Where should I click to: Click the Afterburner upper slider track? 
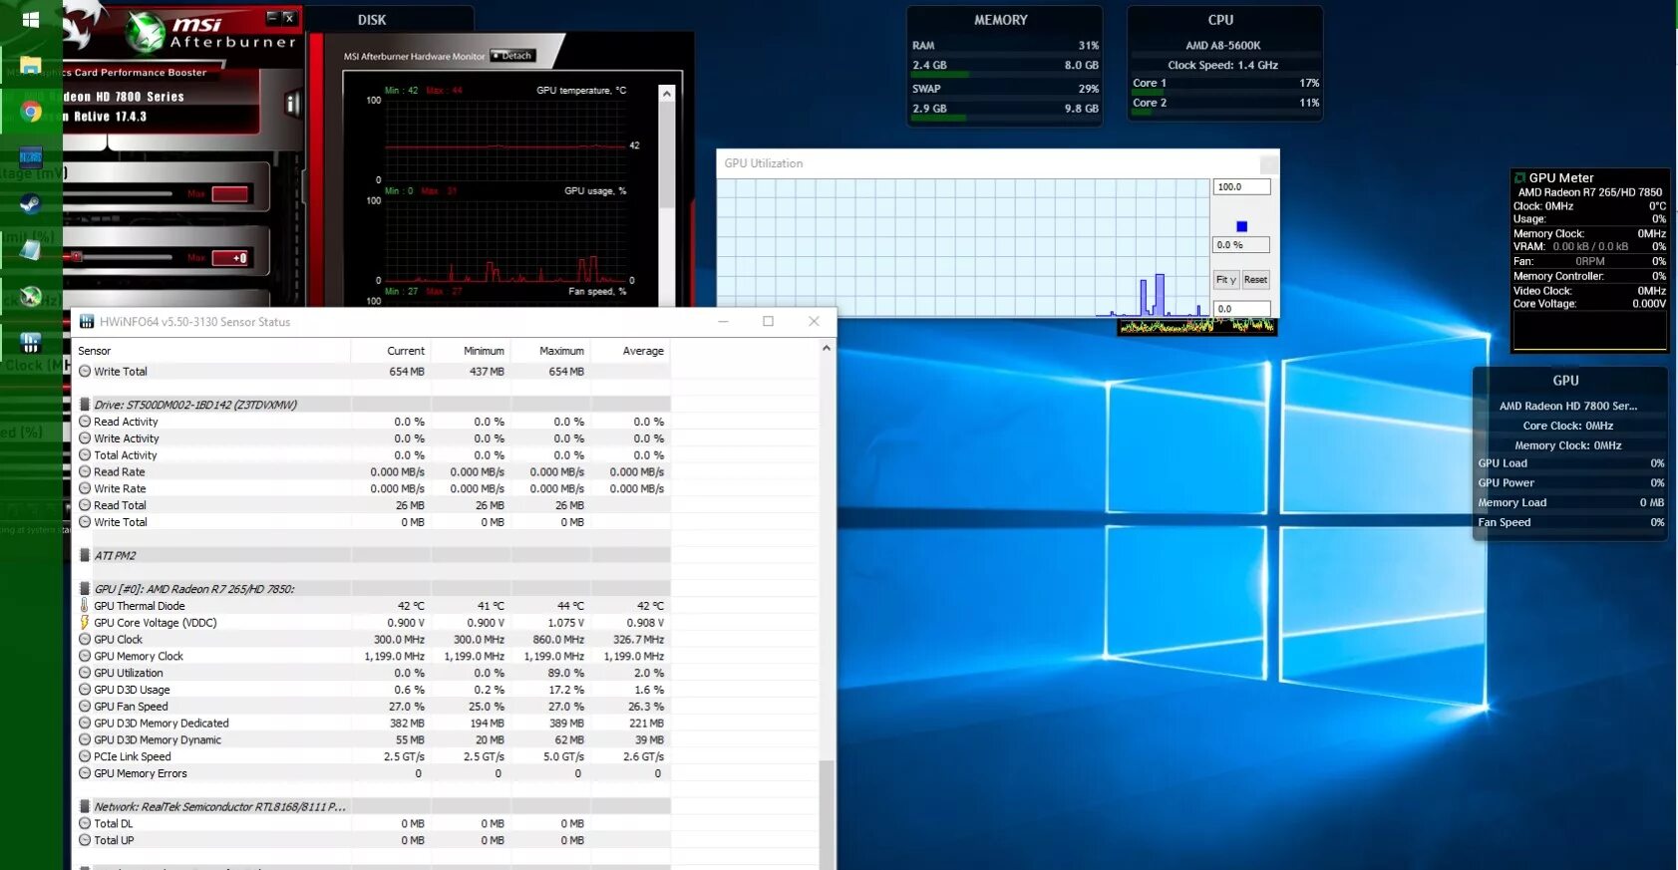[x=120, y=193]
